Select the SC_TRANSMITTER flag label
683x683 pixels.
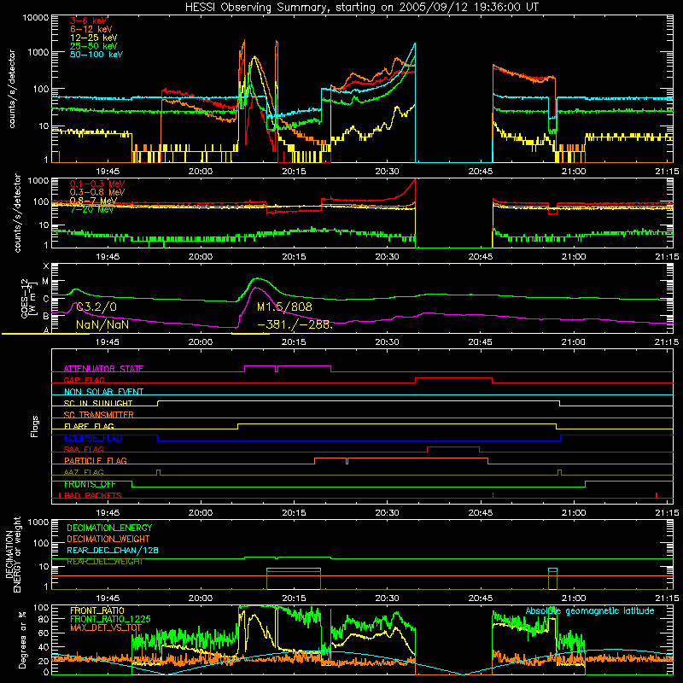pyautogui.click(x=99, y=415)
